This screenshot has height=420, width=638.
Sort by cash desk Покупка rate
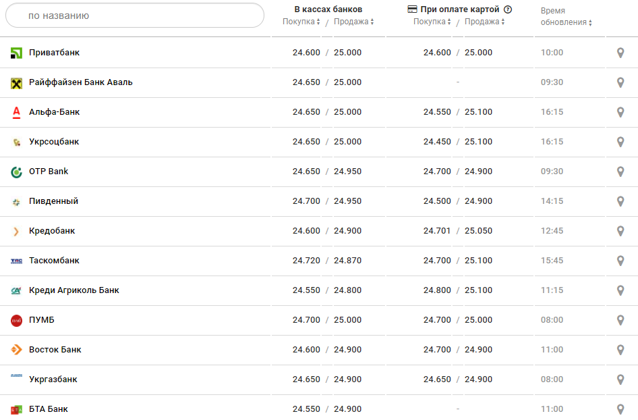[301, 22]
